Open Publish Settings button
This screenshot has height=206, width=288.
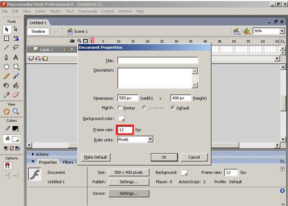point(129,182)
